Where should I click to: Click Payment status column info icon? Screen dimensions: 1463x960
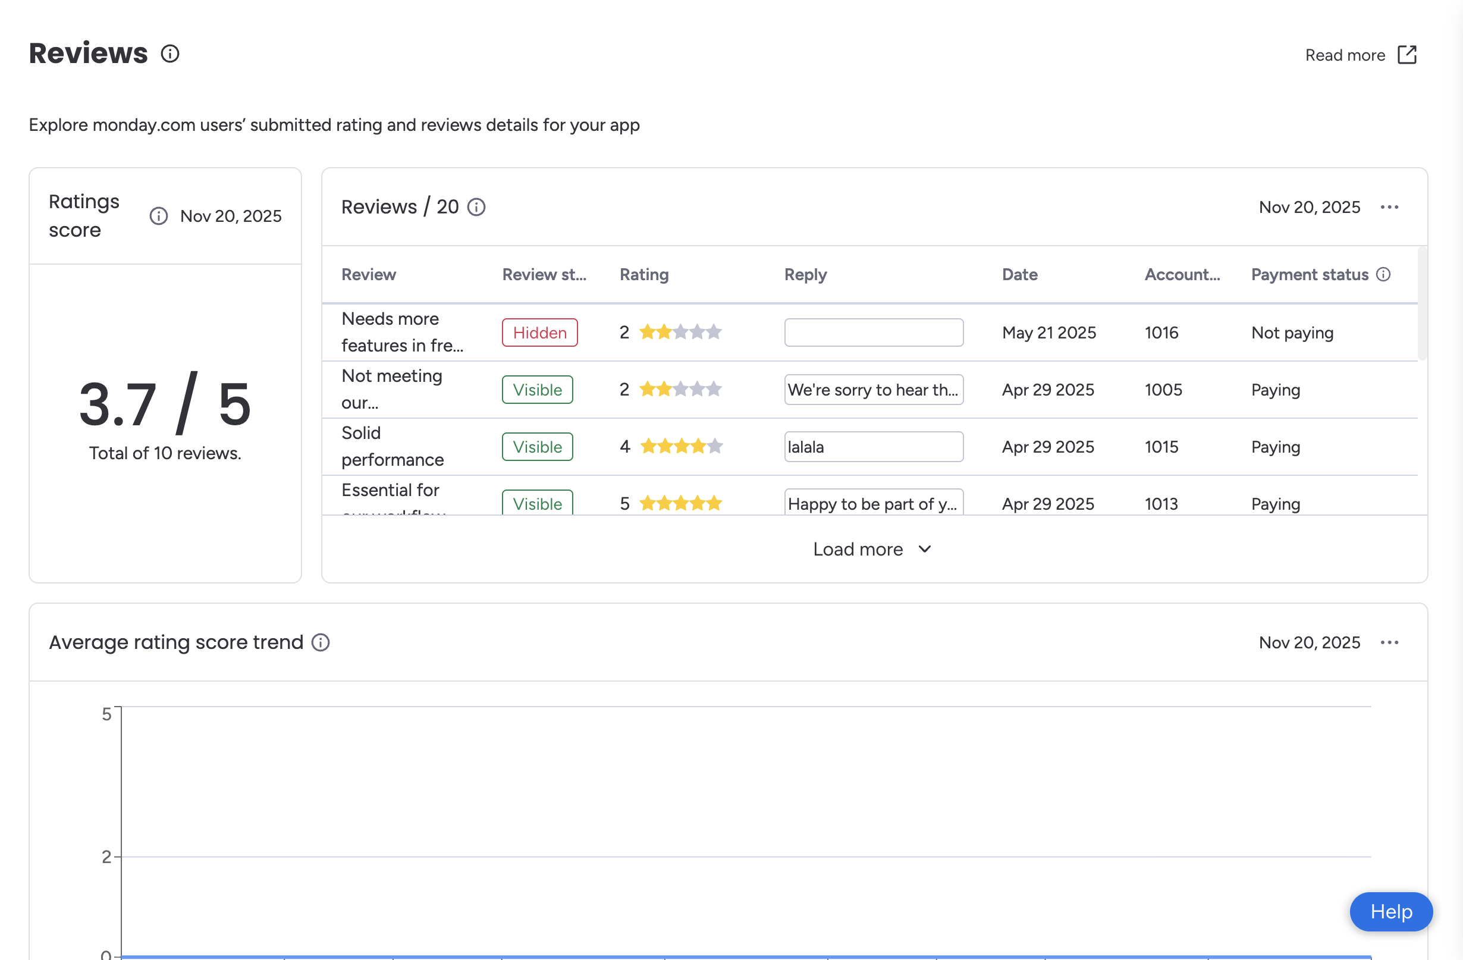click(1383, 274)
